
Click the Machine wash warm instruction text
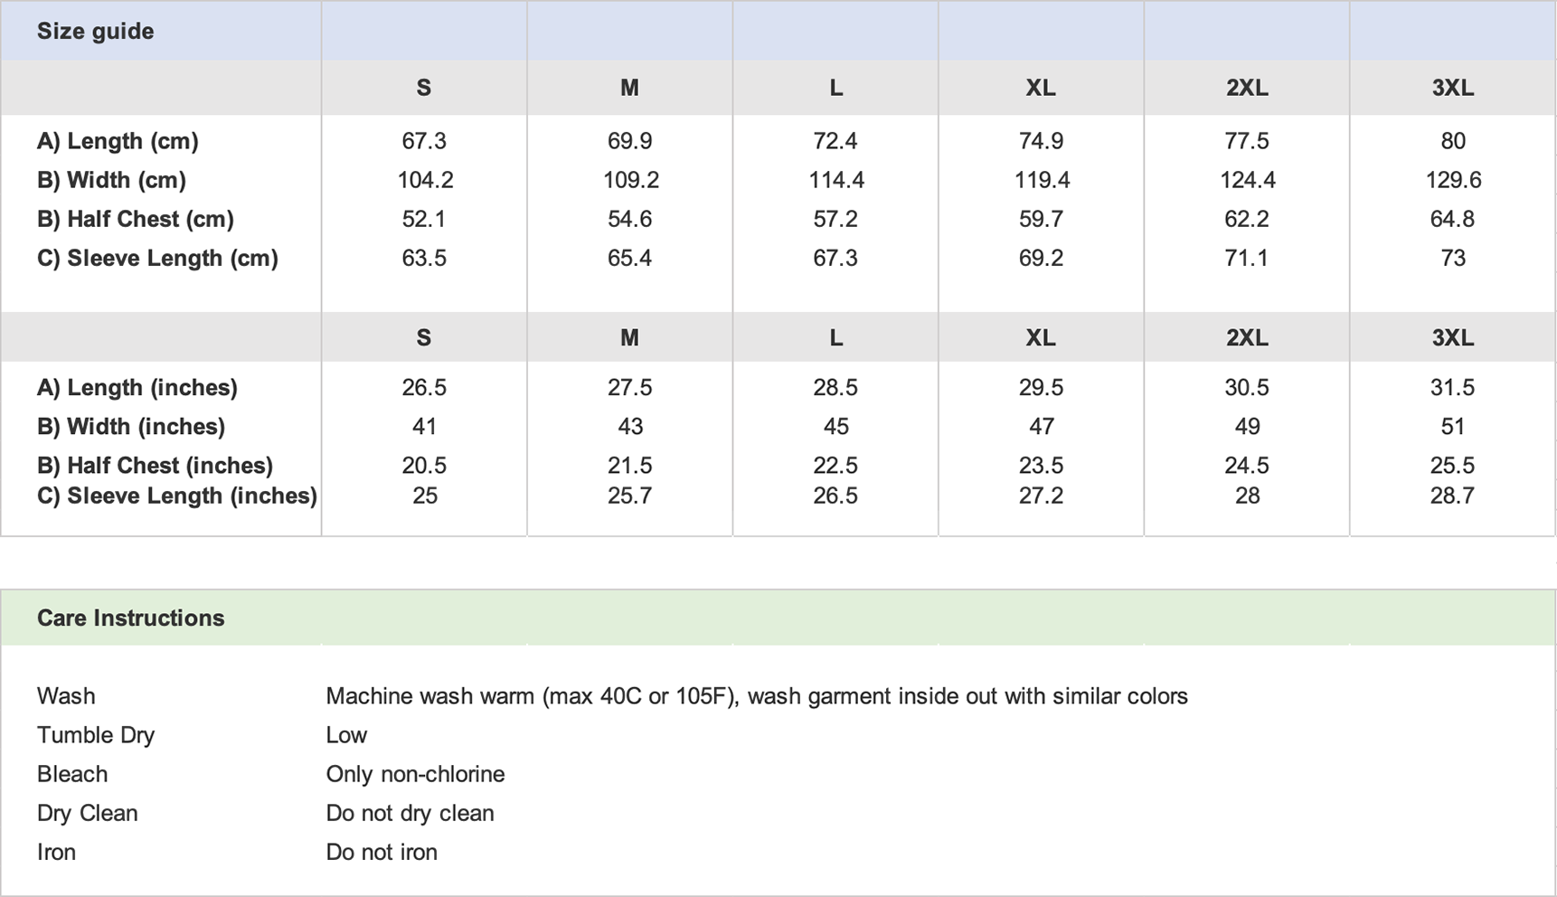[x=756, y=696]
